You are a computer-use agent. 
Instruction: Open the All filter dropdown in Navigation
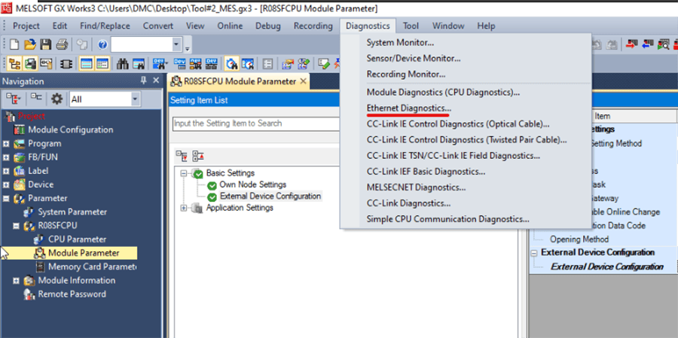[136, 99]
